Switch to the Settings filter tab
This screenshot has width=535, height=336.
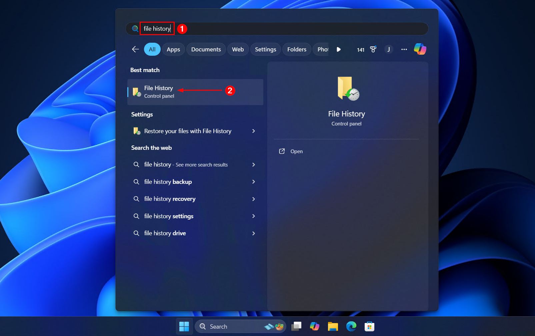265,49
